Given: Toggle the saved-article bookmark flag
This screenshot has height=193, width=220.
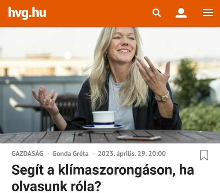Looking at the screenshot, I should pyautogui.click(x=204, y=155).
